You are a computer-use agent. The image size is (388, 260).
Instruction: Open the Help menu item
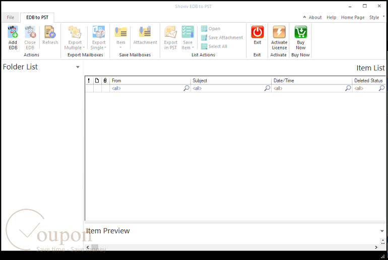(x=332, y=17)
